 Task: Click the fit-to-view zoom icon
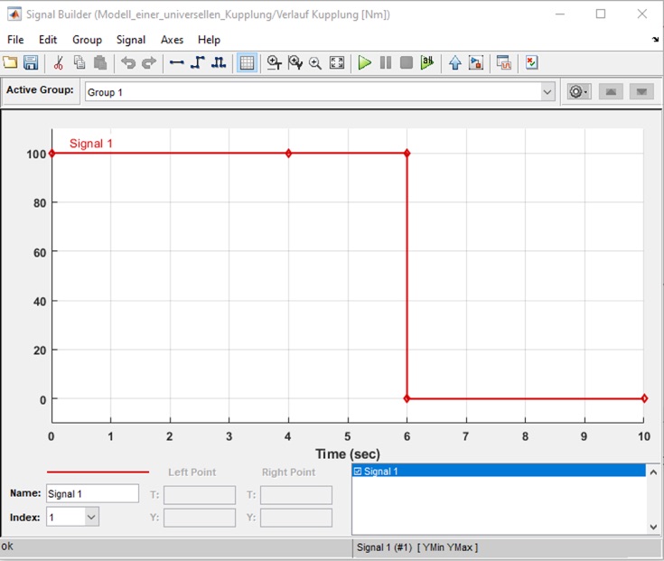(x=337, y=63)
